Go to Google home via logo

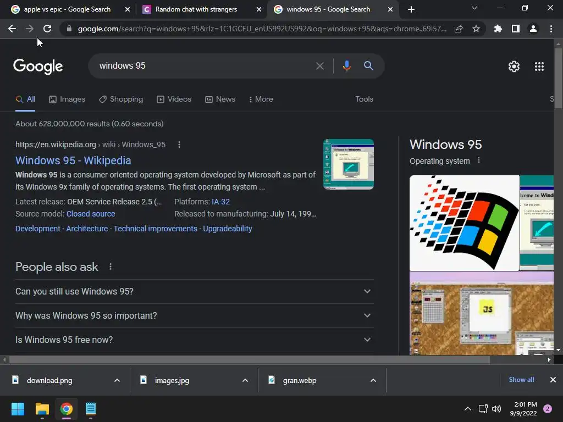(x=38, y=66)
